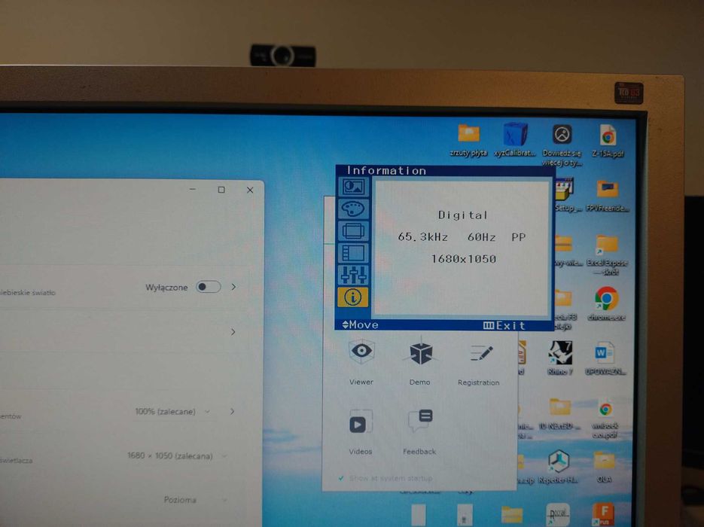Click the Feedback label in launcher
This screenshot has height=527, width=704.
coord(419,452)
